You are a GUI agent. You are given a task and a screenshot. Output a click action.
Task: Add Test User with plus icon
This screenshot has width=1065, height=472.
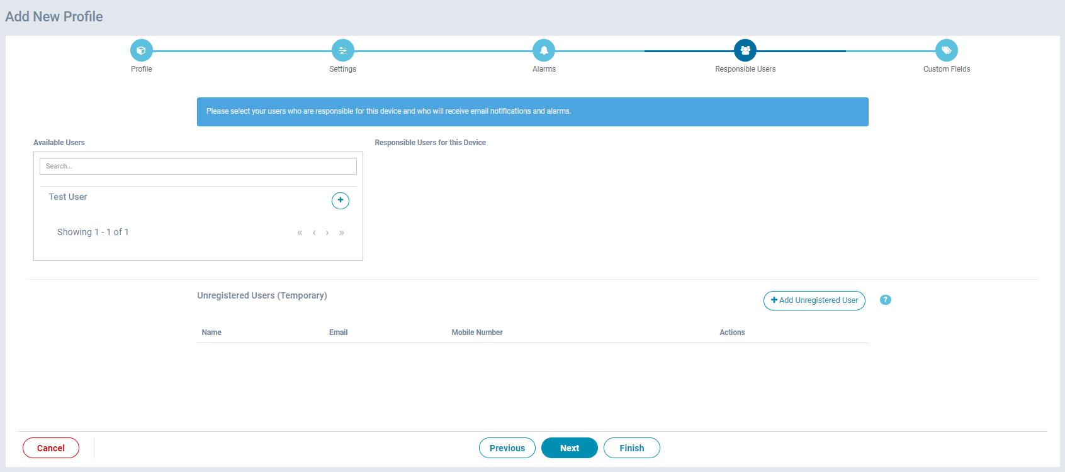(x=341, y=200)
